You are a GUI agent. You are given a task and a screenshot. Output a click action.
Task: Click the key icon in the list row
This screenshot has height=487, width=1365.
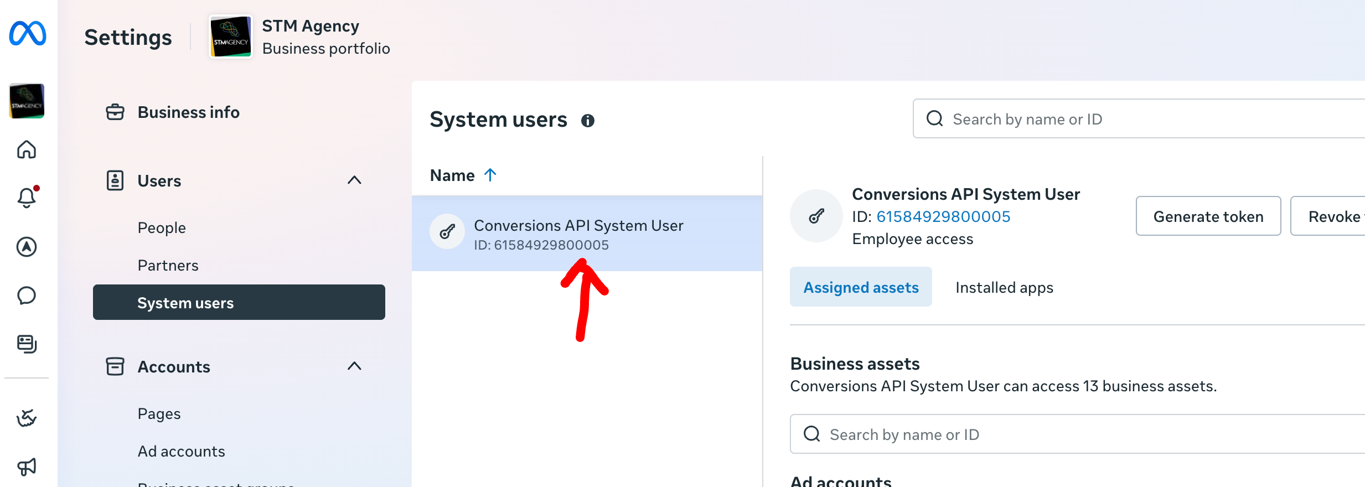pos(447,231)
